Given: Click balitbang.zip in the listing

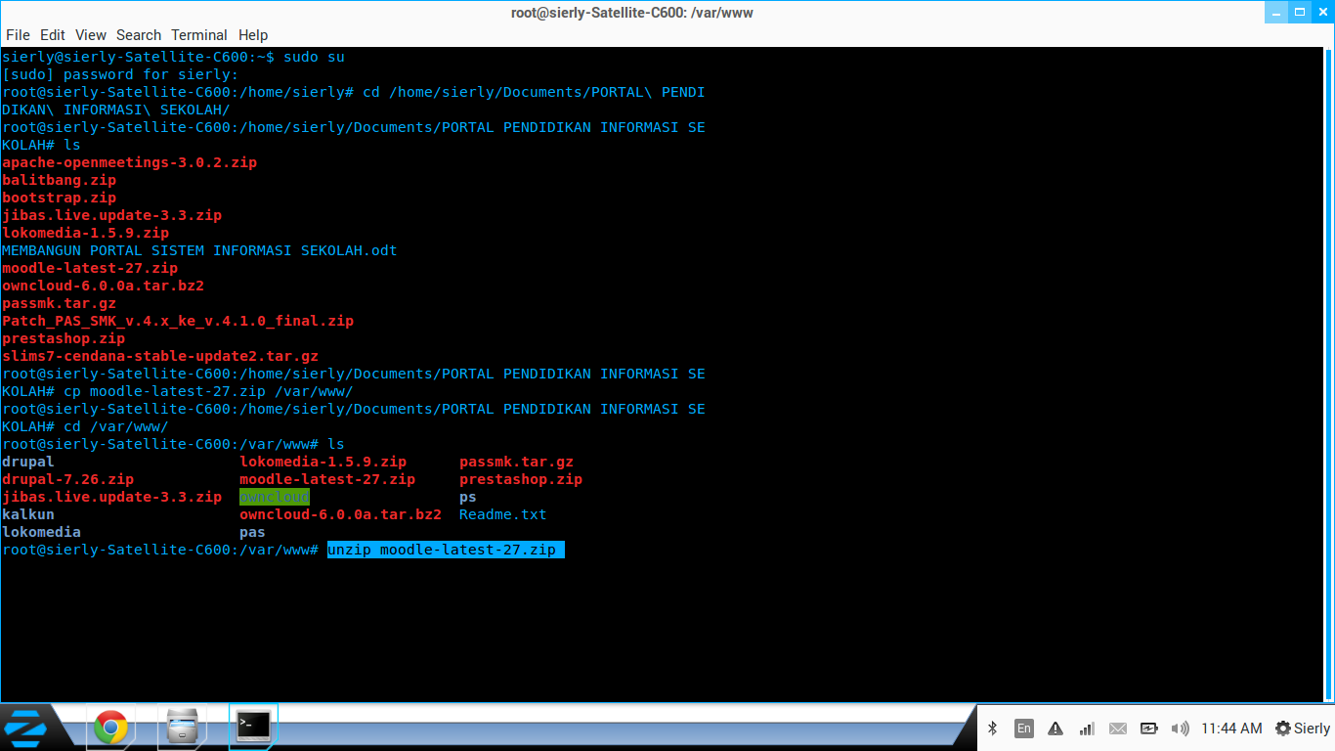Looking at the screenshot, I should click(x=59, y=180).
